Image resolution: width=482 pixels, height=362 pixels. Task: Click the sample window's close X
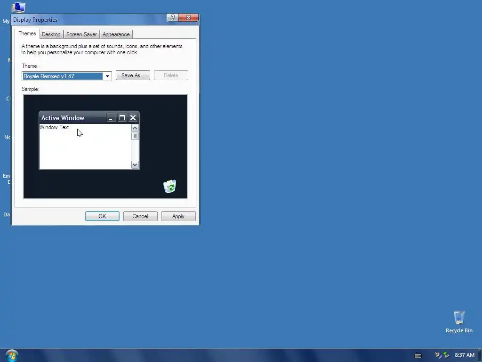point(133,118)
